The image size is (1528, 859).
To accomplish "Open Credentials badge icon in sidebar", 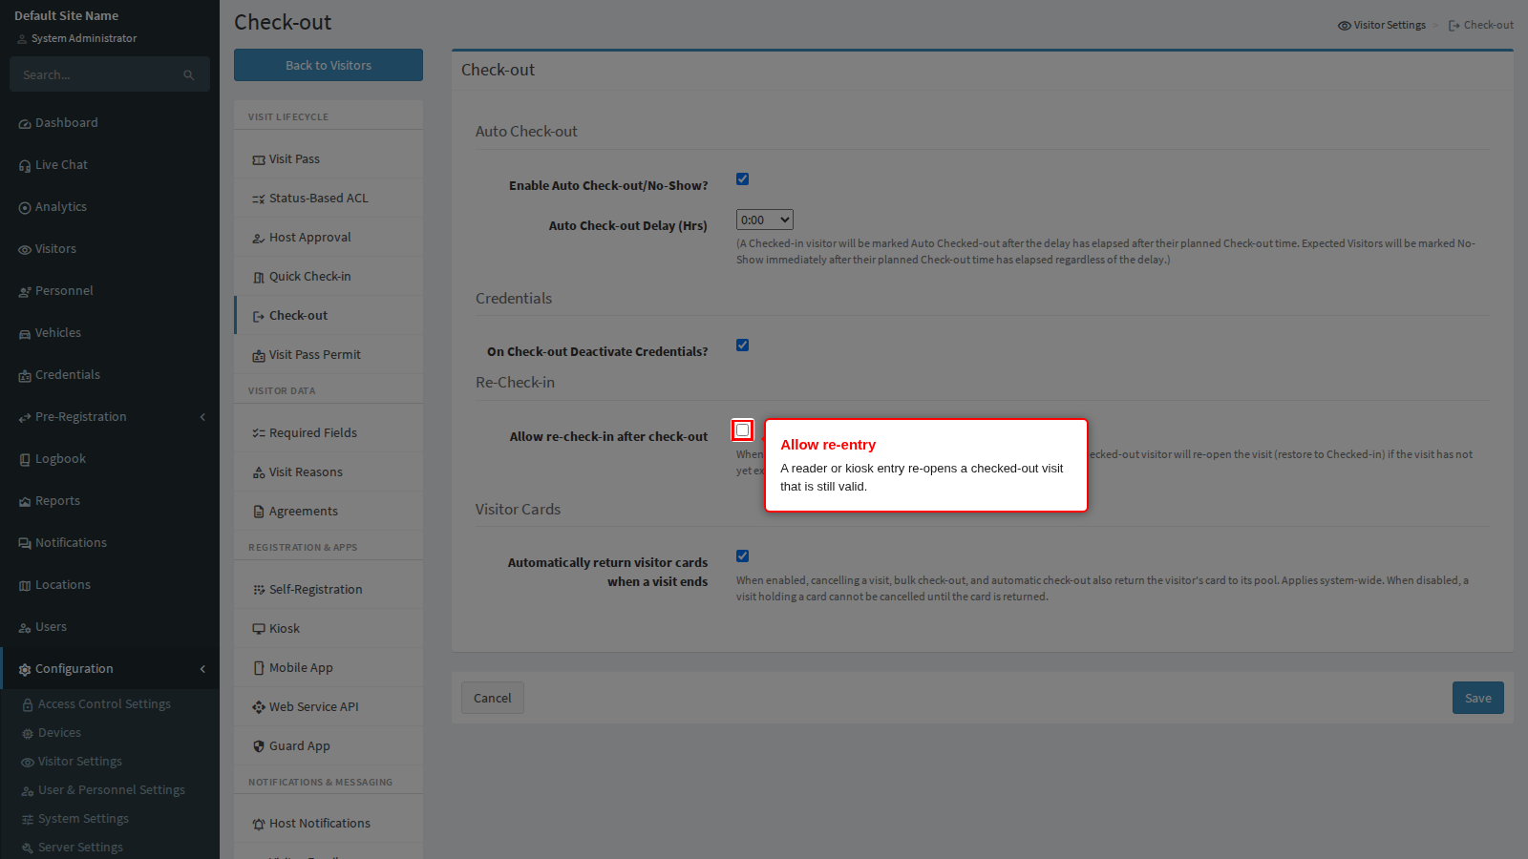I will coord(25,376).
